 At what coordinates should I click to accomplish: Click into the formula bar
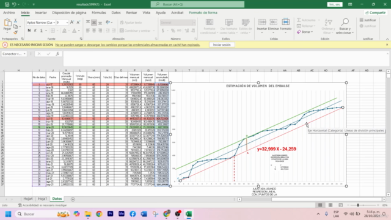224,58
